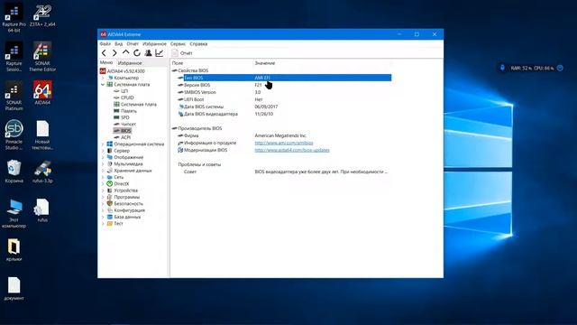Screen dimensions: 577x325
Task: Select Тест in the tree
Action: (x=118, y=224)
